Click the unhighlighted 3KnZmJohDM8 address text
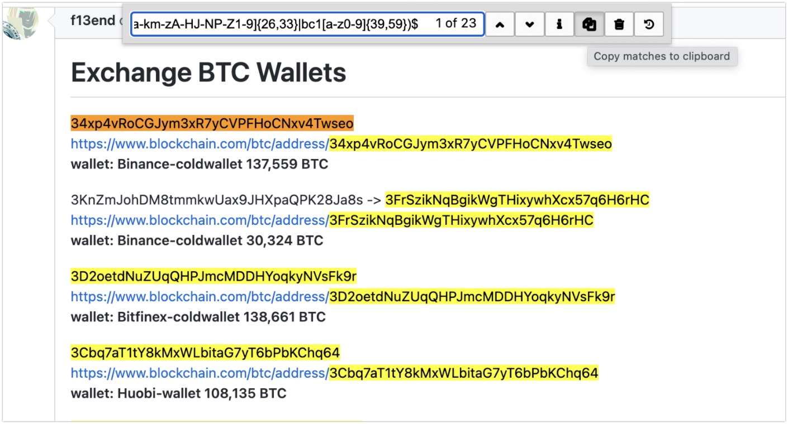This screenshot has height=424, width=788. pos(217,200)
